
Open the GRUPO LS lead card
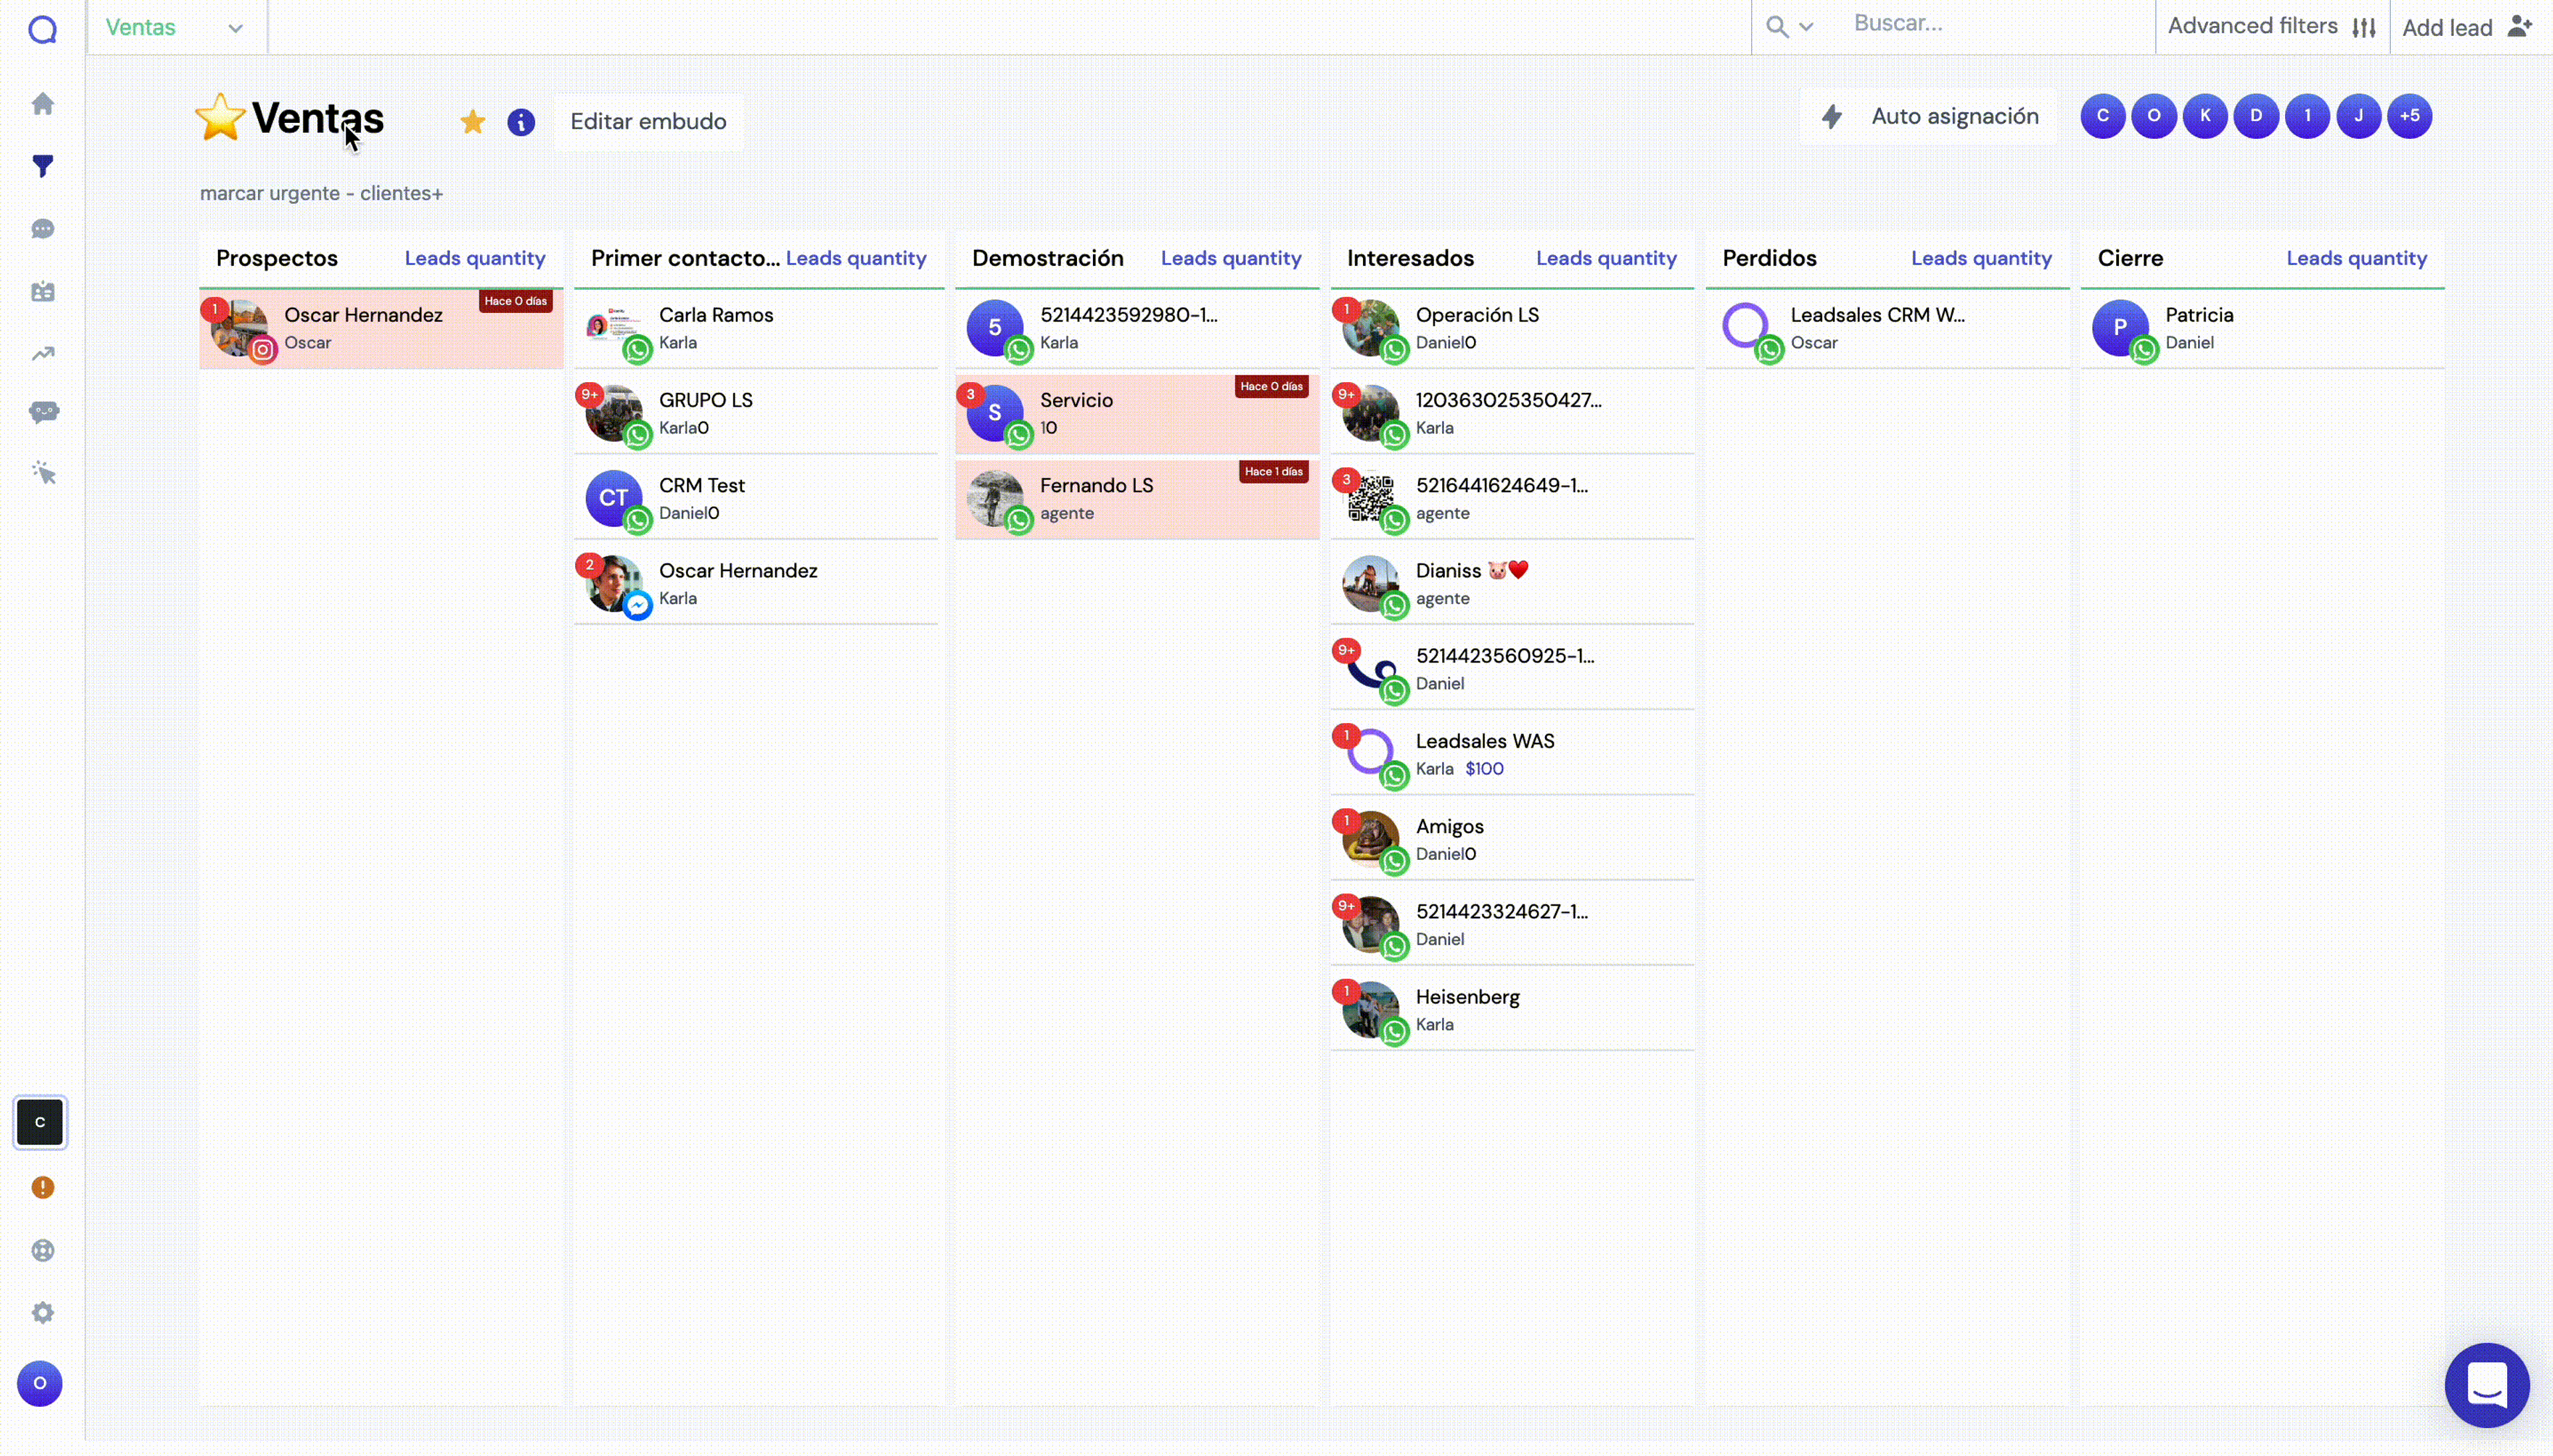pos(757,413)
